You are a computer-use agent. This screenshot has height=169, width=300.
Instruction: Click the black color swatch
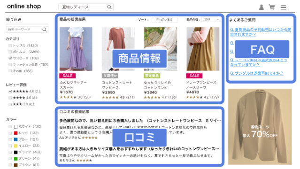click(x=15, y=152)
